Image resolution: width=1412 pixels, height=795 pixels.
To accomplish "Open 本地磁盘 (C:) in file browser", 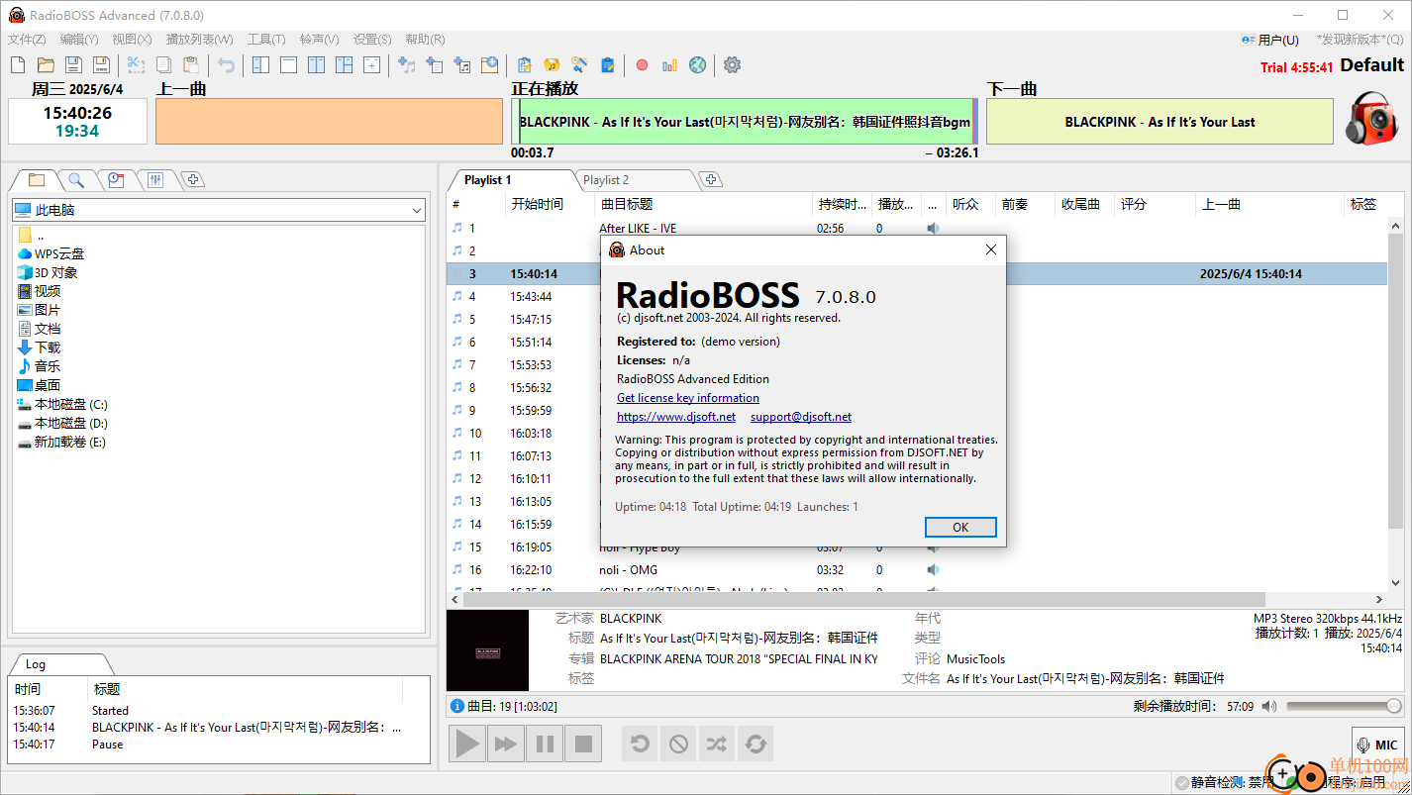I will pyautogui.click(x=63, y=404).
